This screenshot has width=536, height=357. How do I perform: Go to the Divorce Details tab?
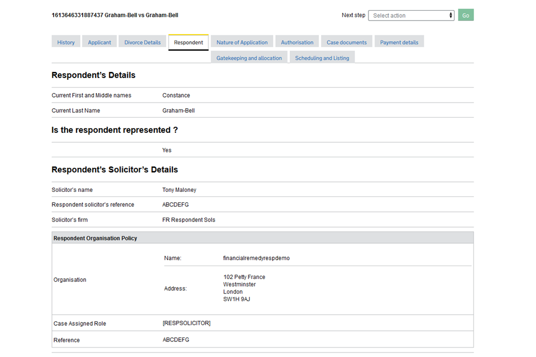tap(142, 42)
